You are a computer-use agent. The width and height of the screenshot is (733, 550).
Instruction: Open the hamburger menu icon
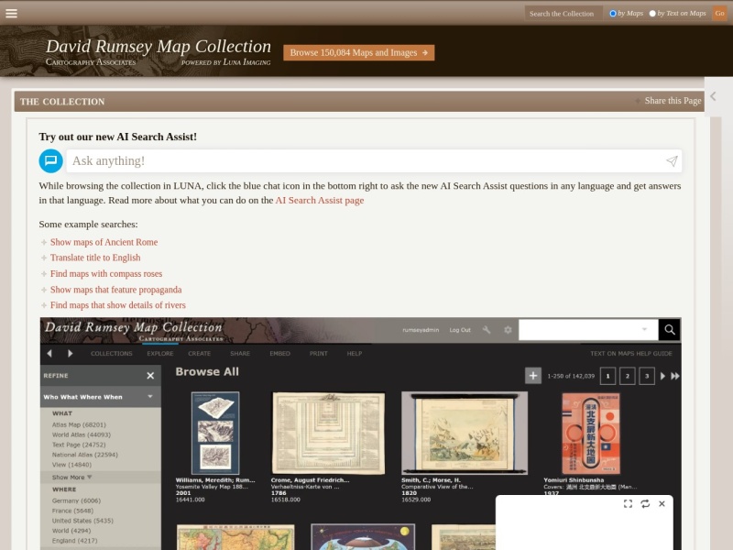coord(11,13)
